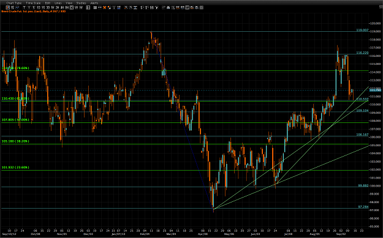Click the 119.037 horizontal line label
383x238 pixels.
tap(362, 30)
